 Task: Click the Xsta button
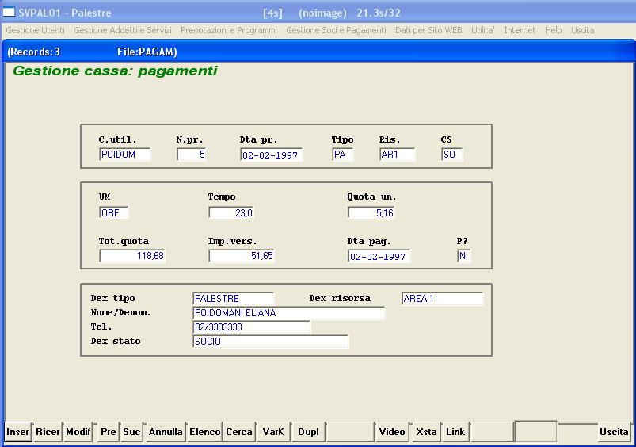click(426, 432)
